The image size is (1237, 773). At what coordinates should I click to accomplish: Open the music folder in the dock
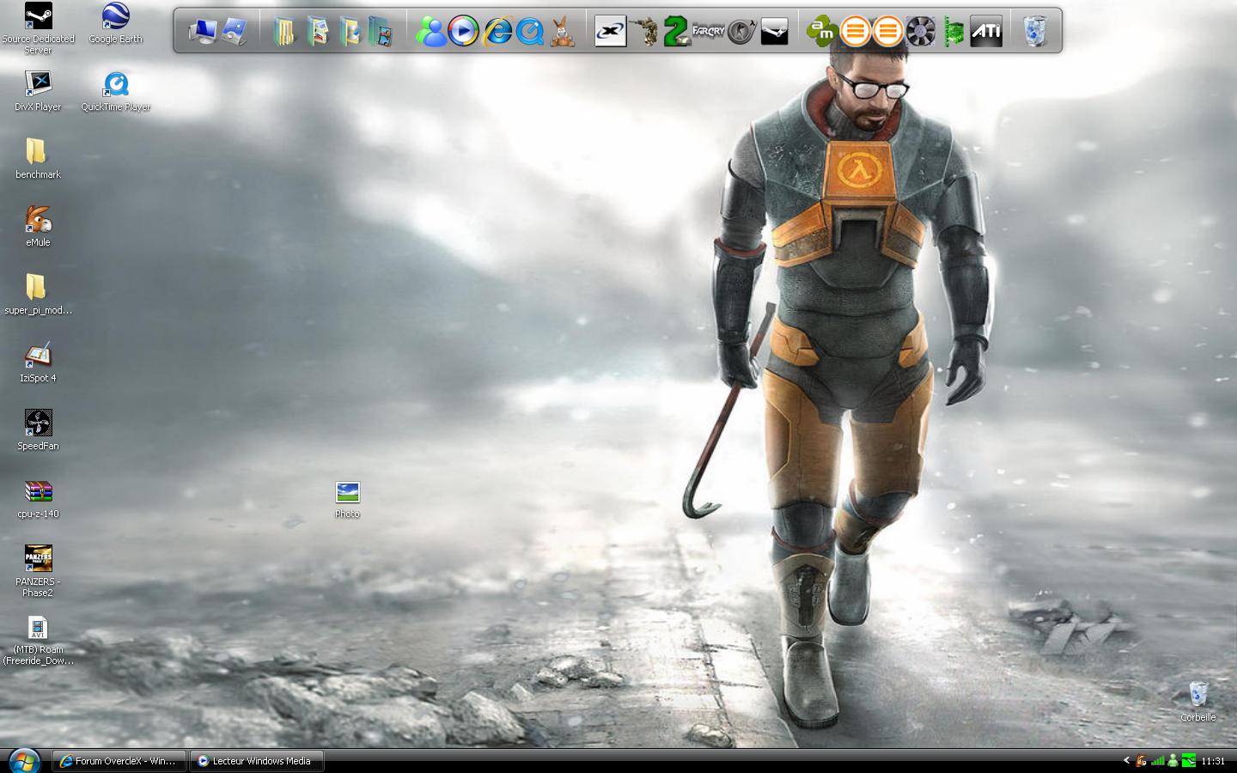[350, 32]
